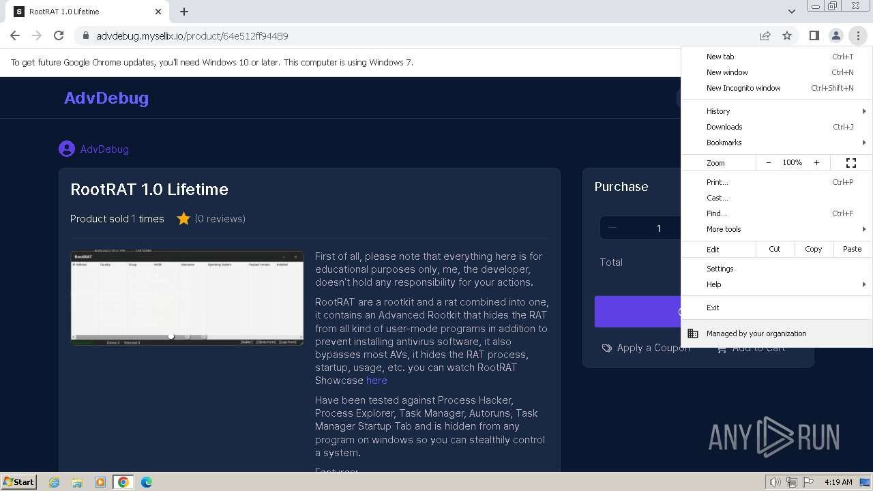Open a new browser tab with plus
873x491 pixels.
click(184, 12)
